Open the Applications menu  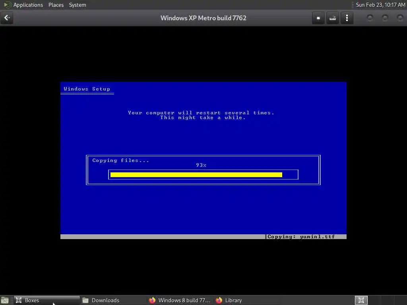tap(28, 5)
